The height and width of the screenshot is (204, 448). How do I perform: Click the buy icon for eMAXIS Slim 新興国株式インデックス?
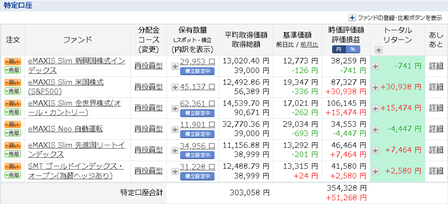coord(13,62)
